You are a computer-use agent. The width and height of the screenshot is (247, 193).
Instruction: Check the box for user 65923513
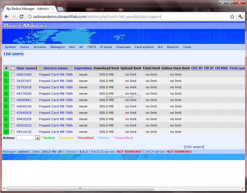pos(12,125)
